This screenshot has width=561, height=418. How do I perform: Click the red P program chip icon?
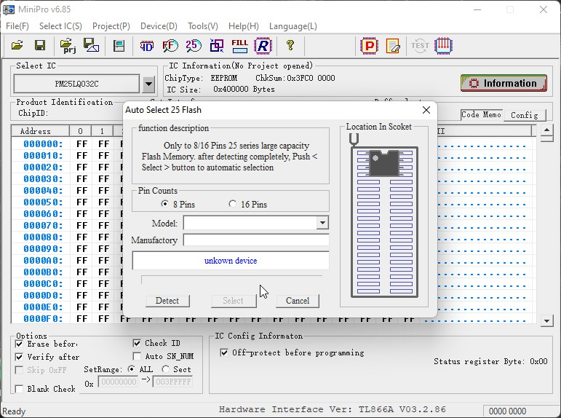tap(370, 46)
